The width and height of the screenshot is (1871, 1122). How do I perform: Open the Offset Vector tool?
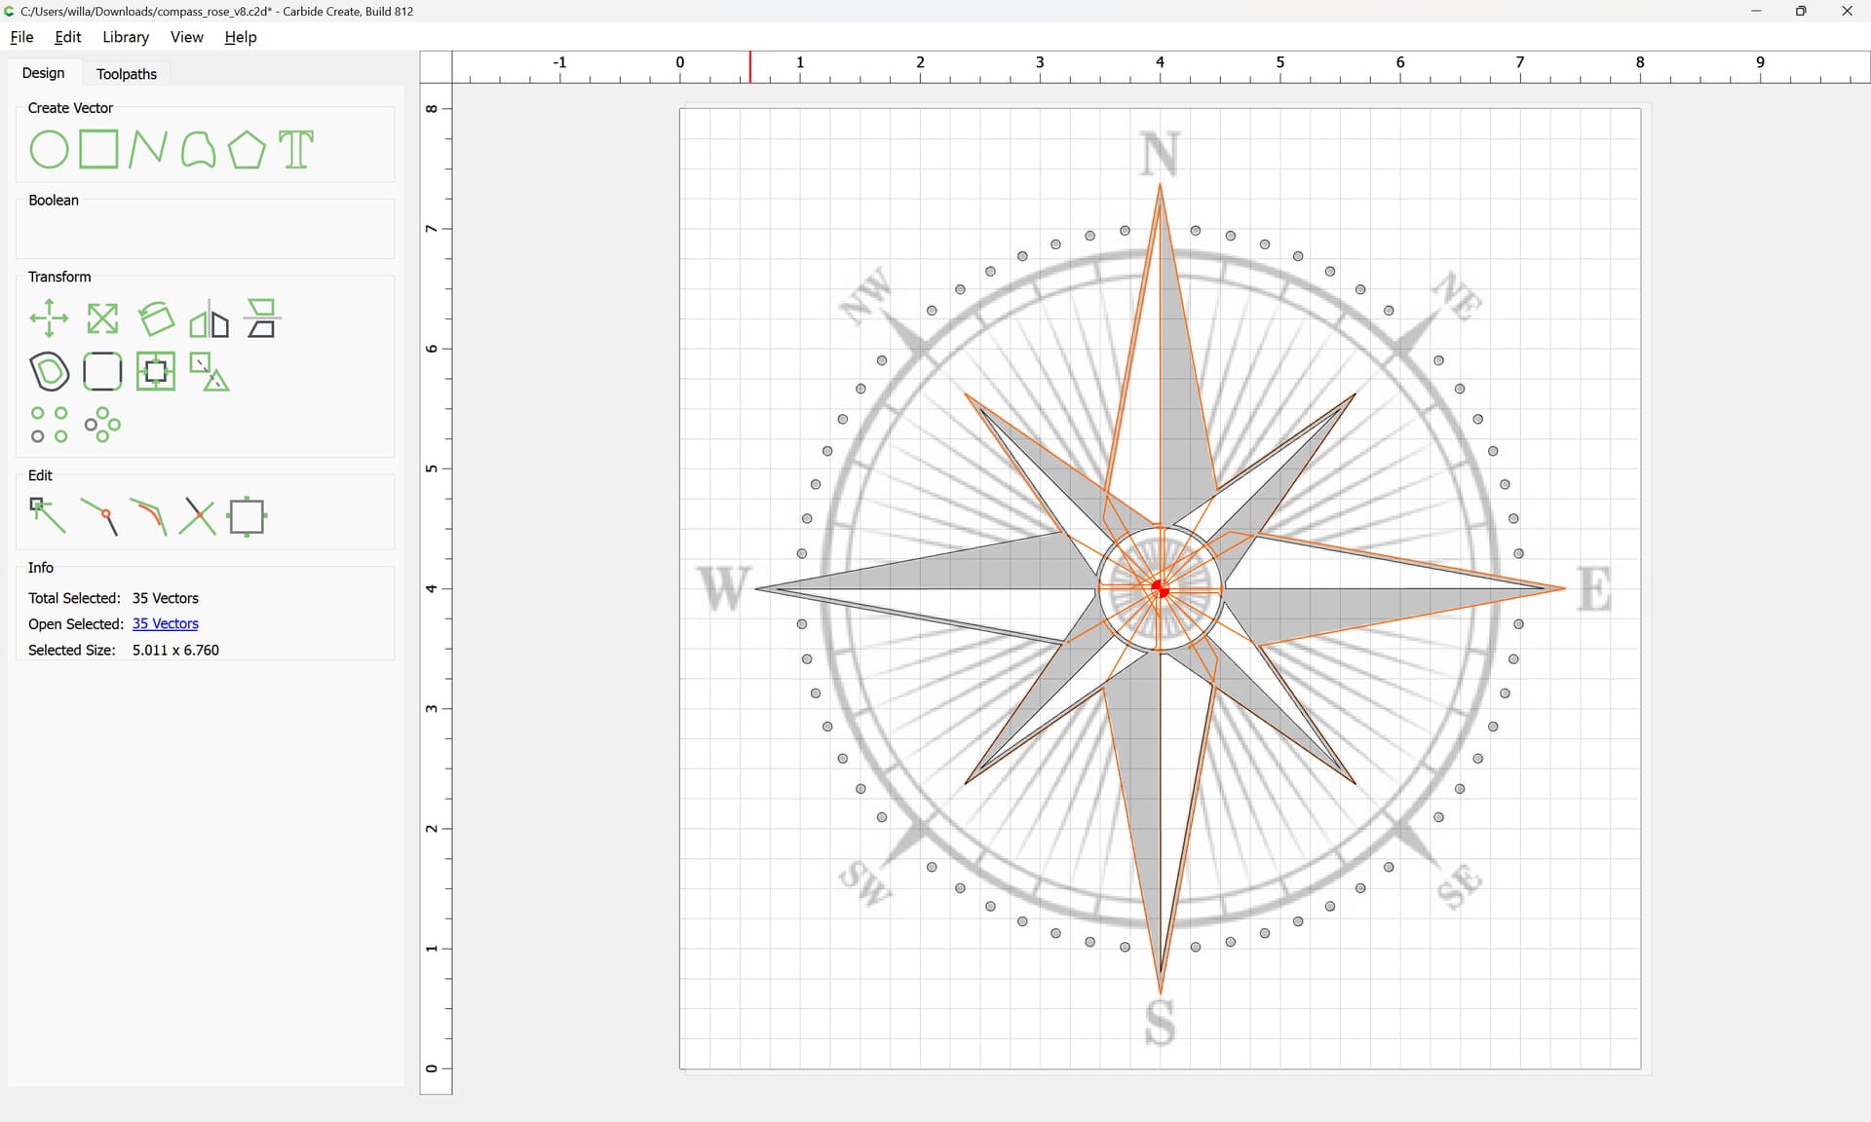pos(49,371)
